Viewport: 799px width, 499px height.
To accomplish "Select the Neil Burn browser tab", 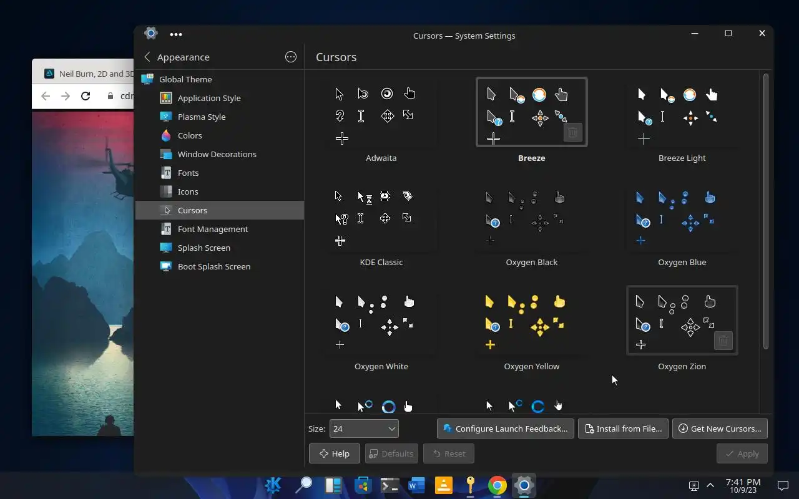I will [x=87, y=74].
